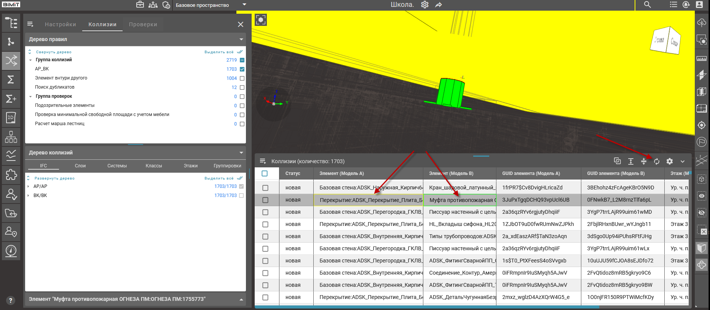
Task: Expand the AP/AP tree node
Action: pos(29,186)
